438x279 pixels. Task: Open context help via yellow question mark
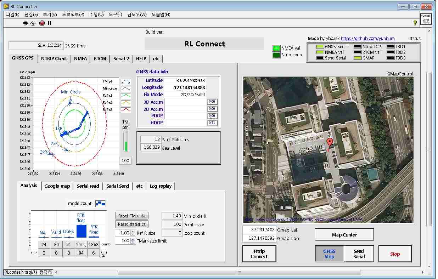pyautogui.click(x=415, y=23)
